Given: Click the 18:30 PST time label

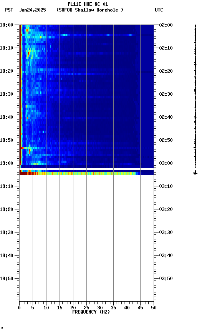Looking at the screenshot, I should point(7,94).
